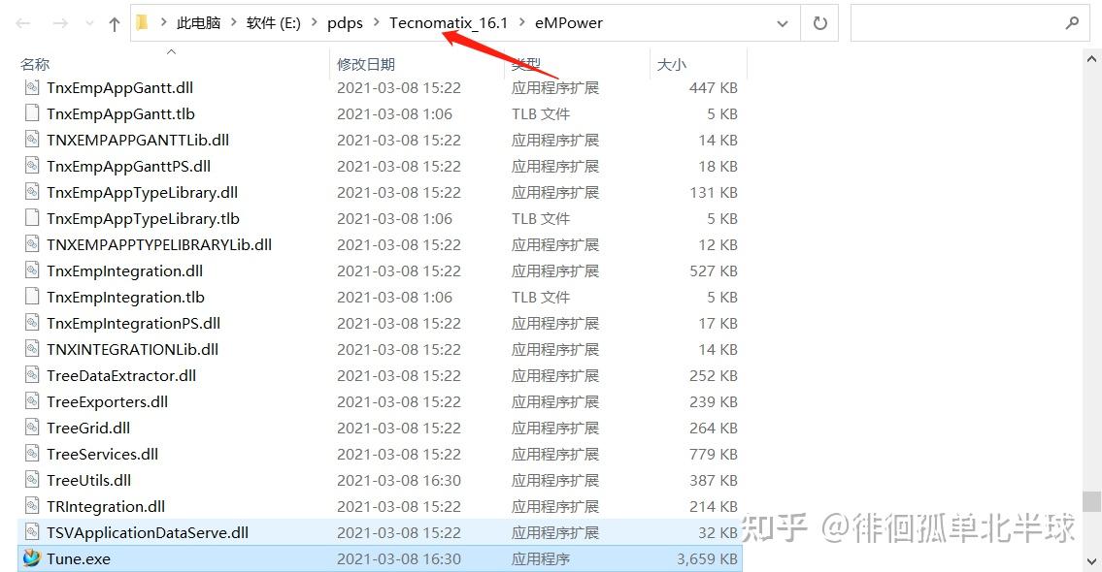Expand the address bar history dropdown
Image resolution: width=1102 pixels, height=572 pixels.
tap(783, 23)
